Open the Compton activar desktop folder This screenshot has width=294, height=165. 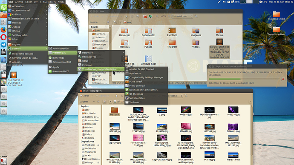coord(277,31)
